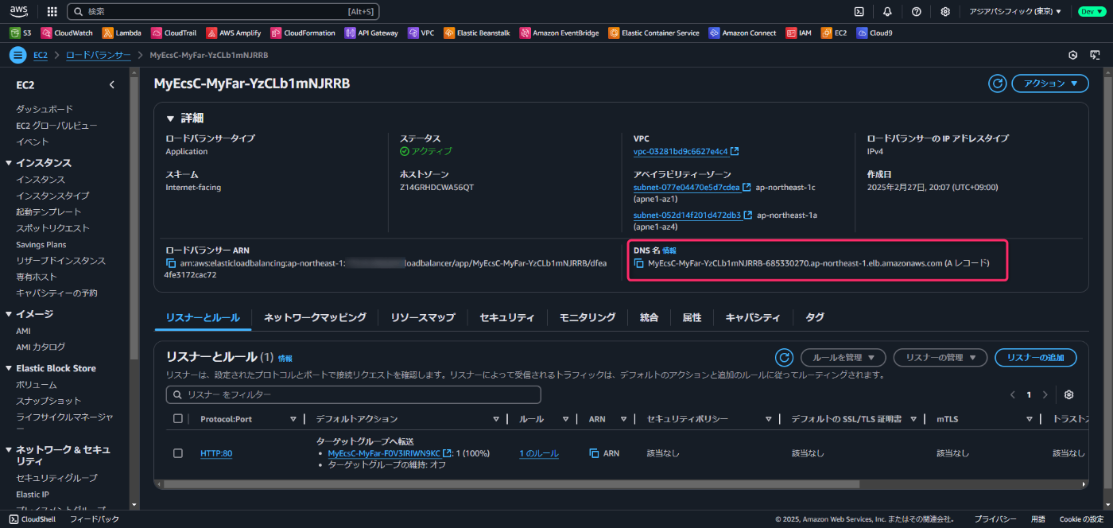Open S3 shortcut in favorites bar

(x=21, y=33)
